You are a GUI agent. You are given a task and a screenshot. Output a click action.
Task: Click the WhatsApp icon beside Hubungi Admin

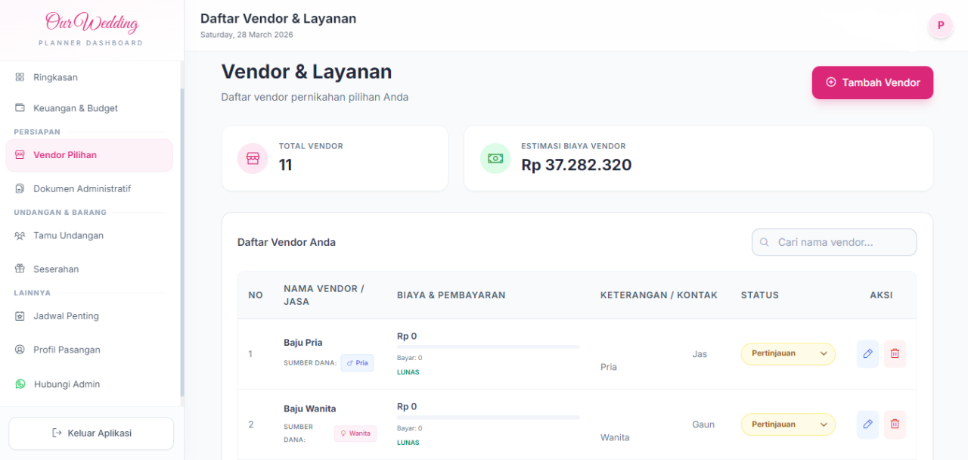pos(19,384)
